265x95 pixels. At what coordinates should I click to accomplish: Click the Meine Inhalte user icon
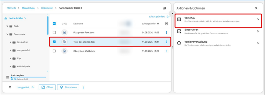coord(6,18)
